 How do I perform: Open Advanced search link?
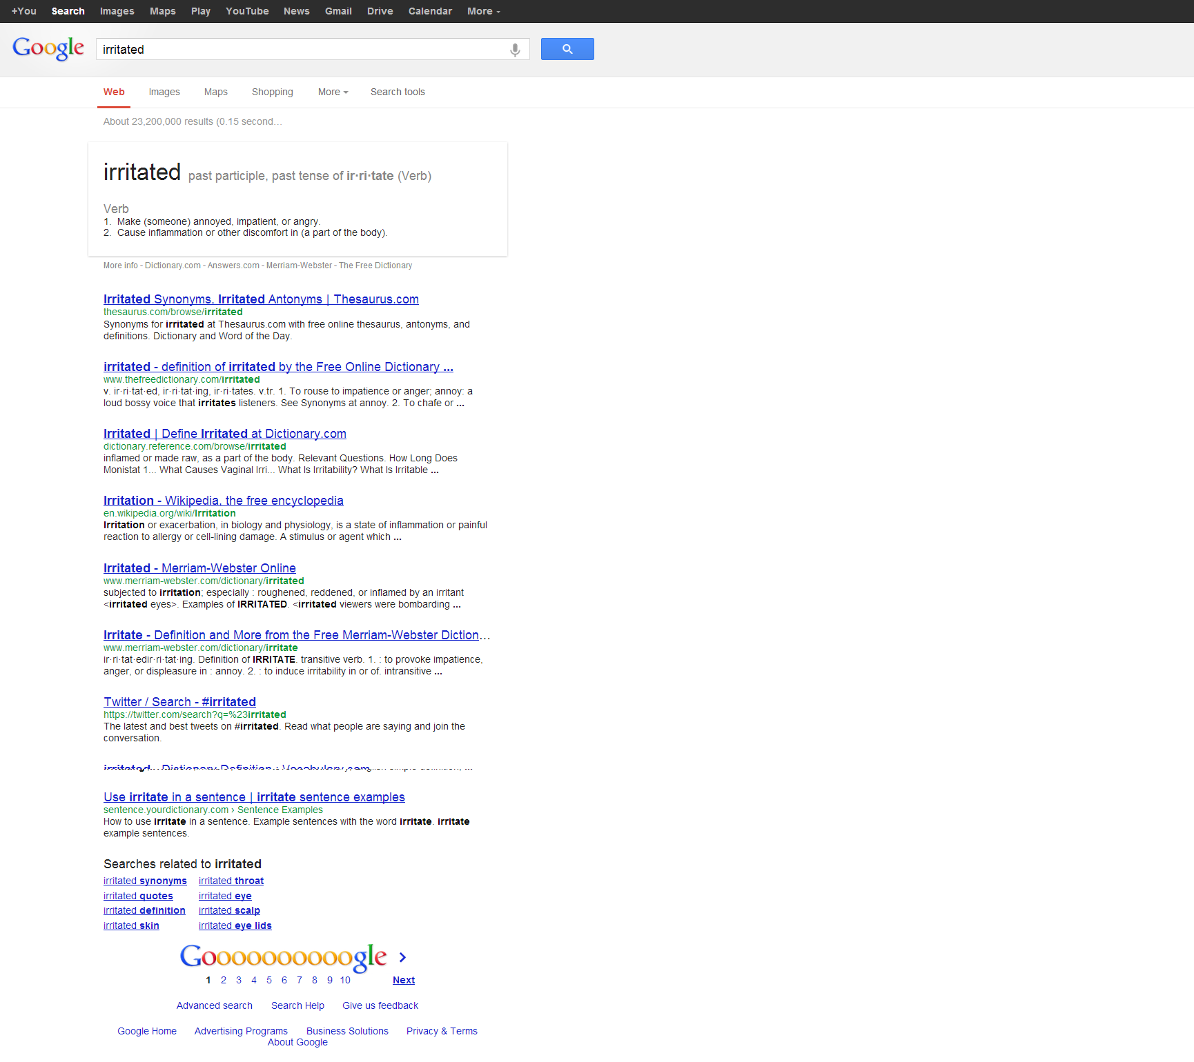(x=215, y=1005)
